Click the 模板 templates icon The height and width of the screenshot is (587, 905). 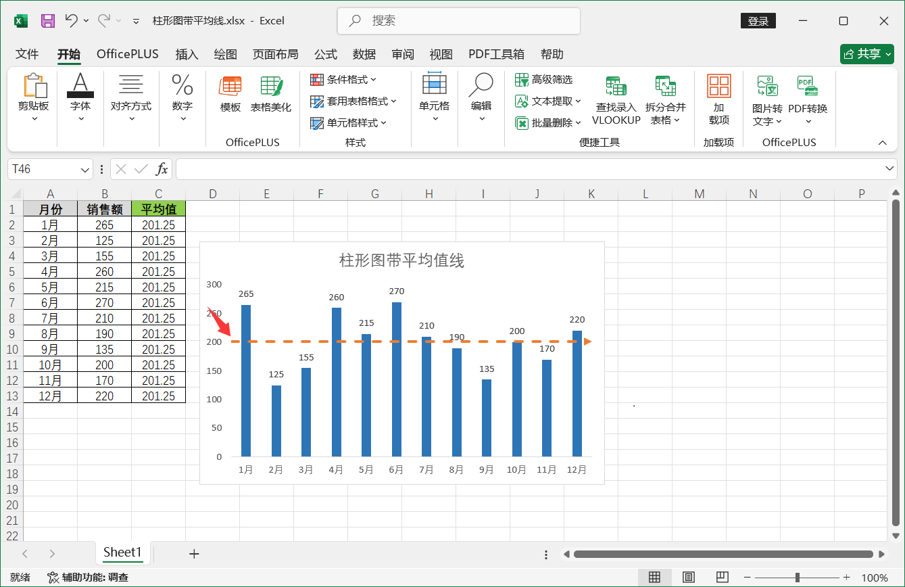[x=230, y=95]
